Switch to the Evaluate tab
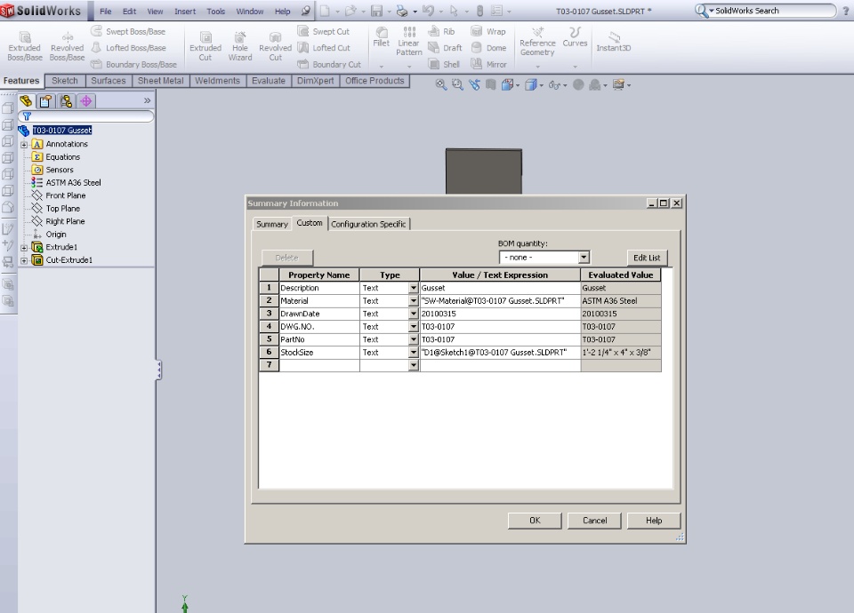Image resolution: width=854 pixels, height=613 pixels. tap(269, 81)
